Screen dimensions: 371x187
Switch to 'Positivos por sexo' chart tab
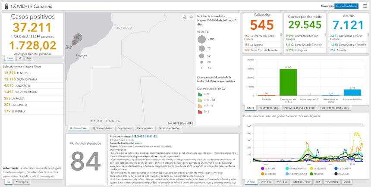(269, 108)
